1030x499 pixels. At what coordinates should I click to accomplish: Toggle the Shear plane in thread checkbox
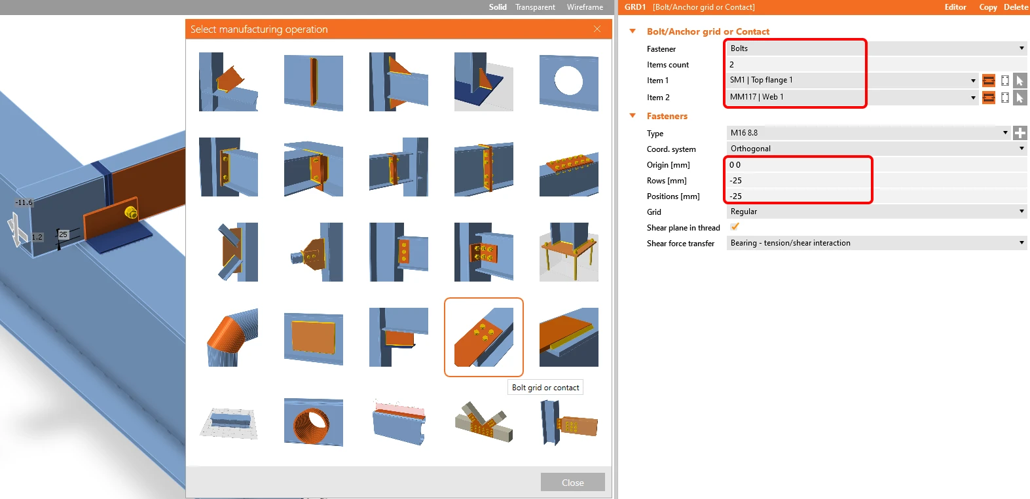pyautogui.click(x=735, y=227)
